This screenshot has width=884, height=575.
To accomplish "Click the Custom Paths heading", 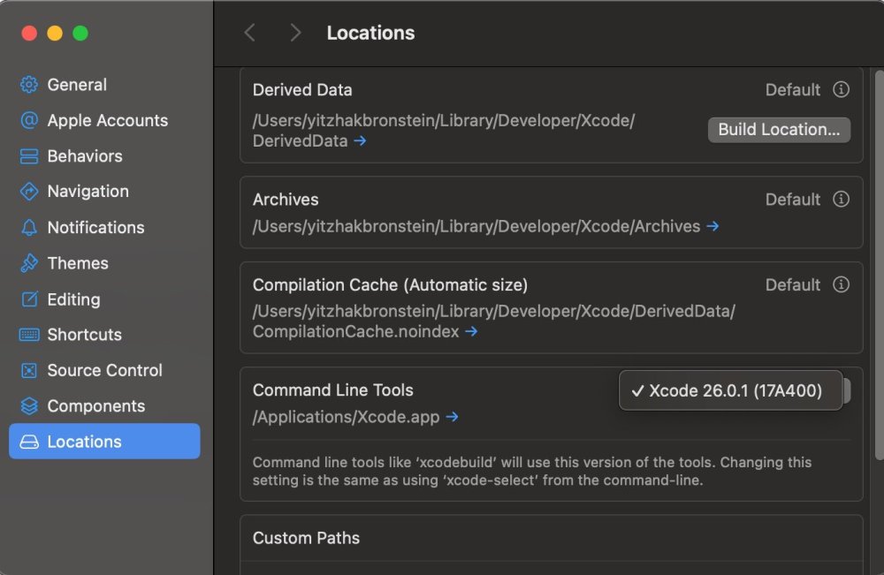I will coord(306,538).
